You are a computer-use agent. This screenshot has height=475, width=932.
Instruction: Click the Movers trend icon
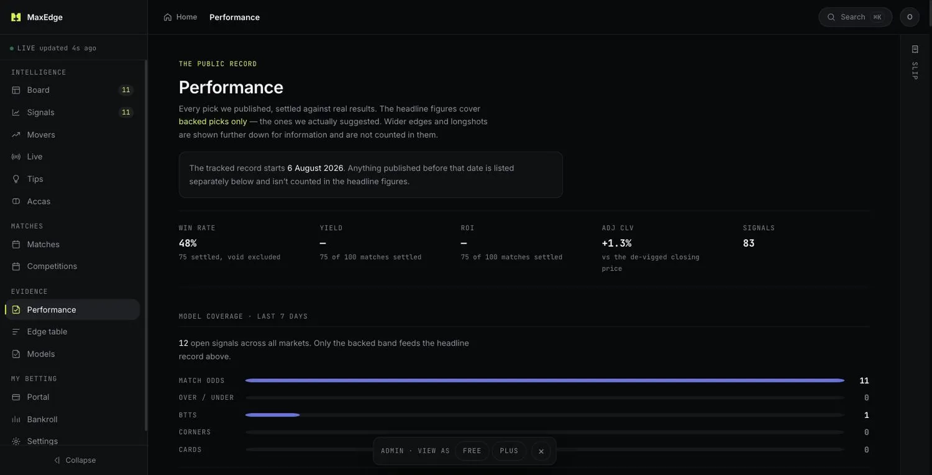(16, 135)
